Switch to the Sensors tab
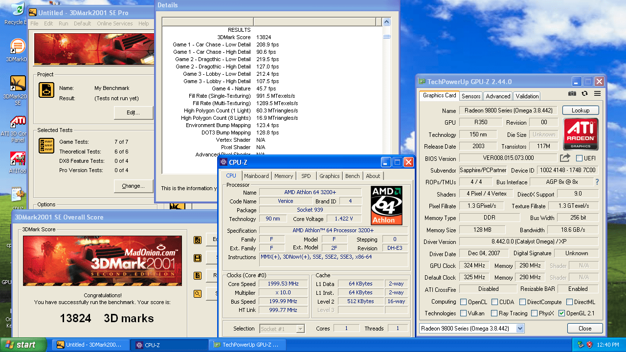 pyautogui.click(x=471, y=96)
